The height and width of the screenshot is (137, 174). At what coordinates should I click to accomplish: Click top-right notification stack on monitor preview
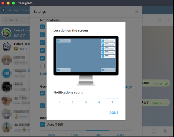pos(108,48)
